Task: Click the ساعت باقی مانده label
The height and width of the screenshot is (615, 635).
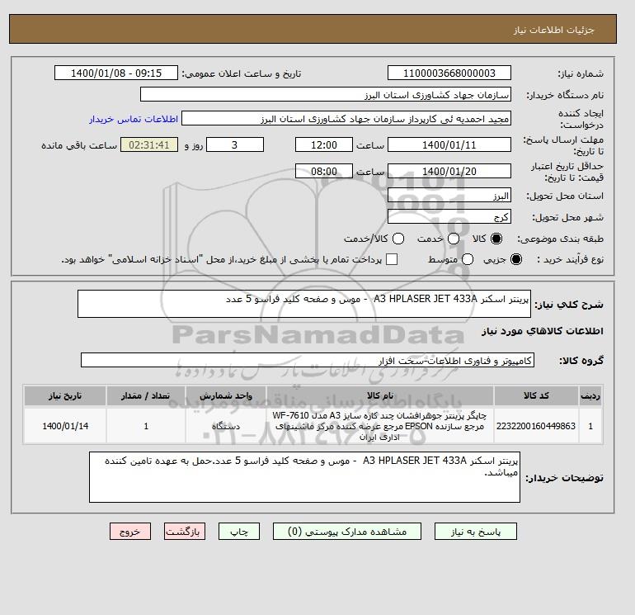Action: [79, 145]
